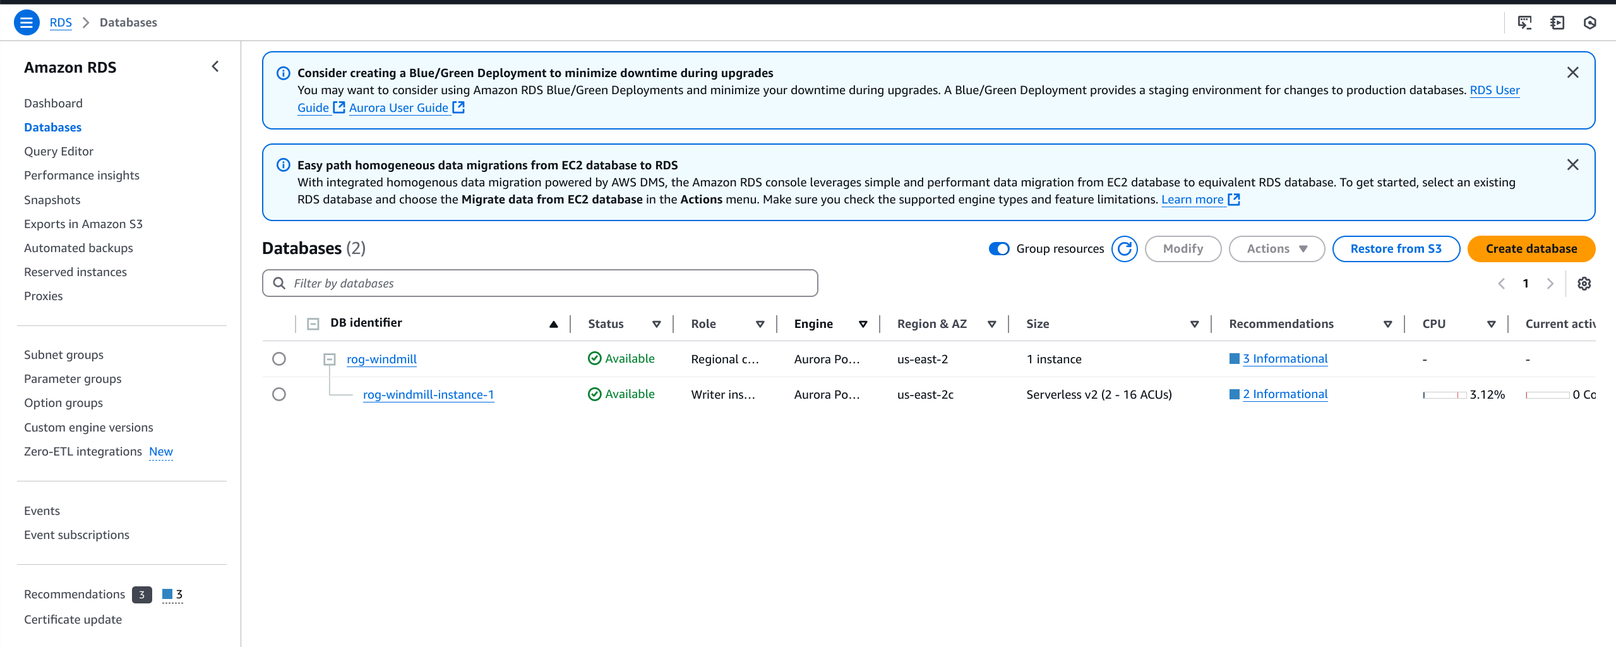This screenshot has width=1616, height=647.
Task: Open Proxies in sidebar
Action: [x=44, y=296]
